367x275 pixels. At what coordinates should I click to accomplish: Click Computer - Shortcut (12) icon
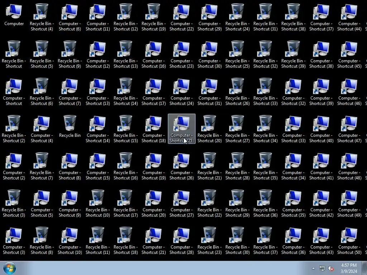coord(97,54)
